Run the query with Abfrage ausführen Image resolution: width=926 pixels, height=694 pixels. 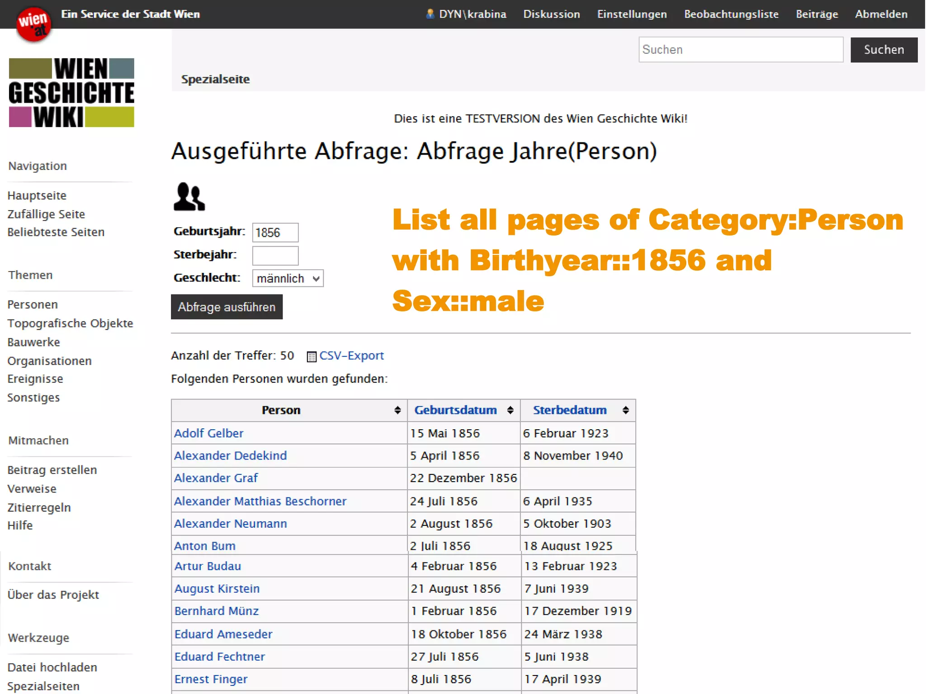227,307
